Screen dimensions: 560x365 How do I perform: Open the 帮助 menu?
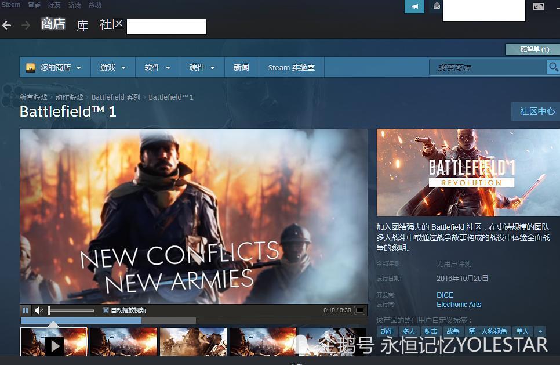(94, 5)
